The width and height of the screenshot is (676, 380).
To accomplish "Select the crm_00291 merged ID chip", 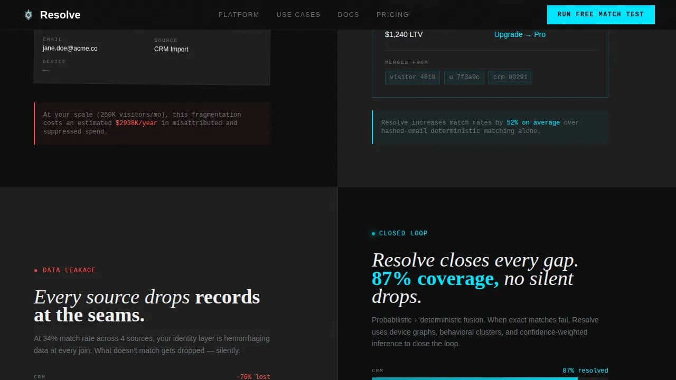I will coord(510,78).
